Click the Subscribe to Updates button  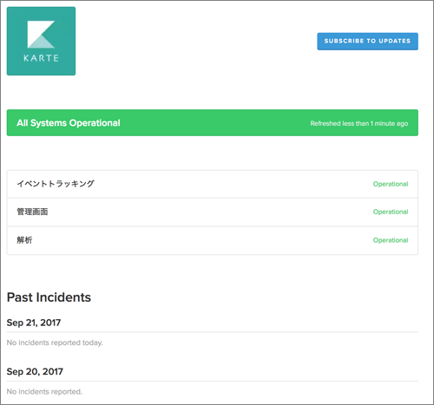pyautogui.click(x=367, y=42)
